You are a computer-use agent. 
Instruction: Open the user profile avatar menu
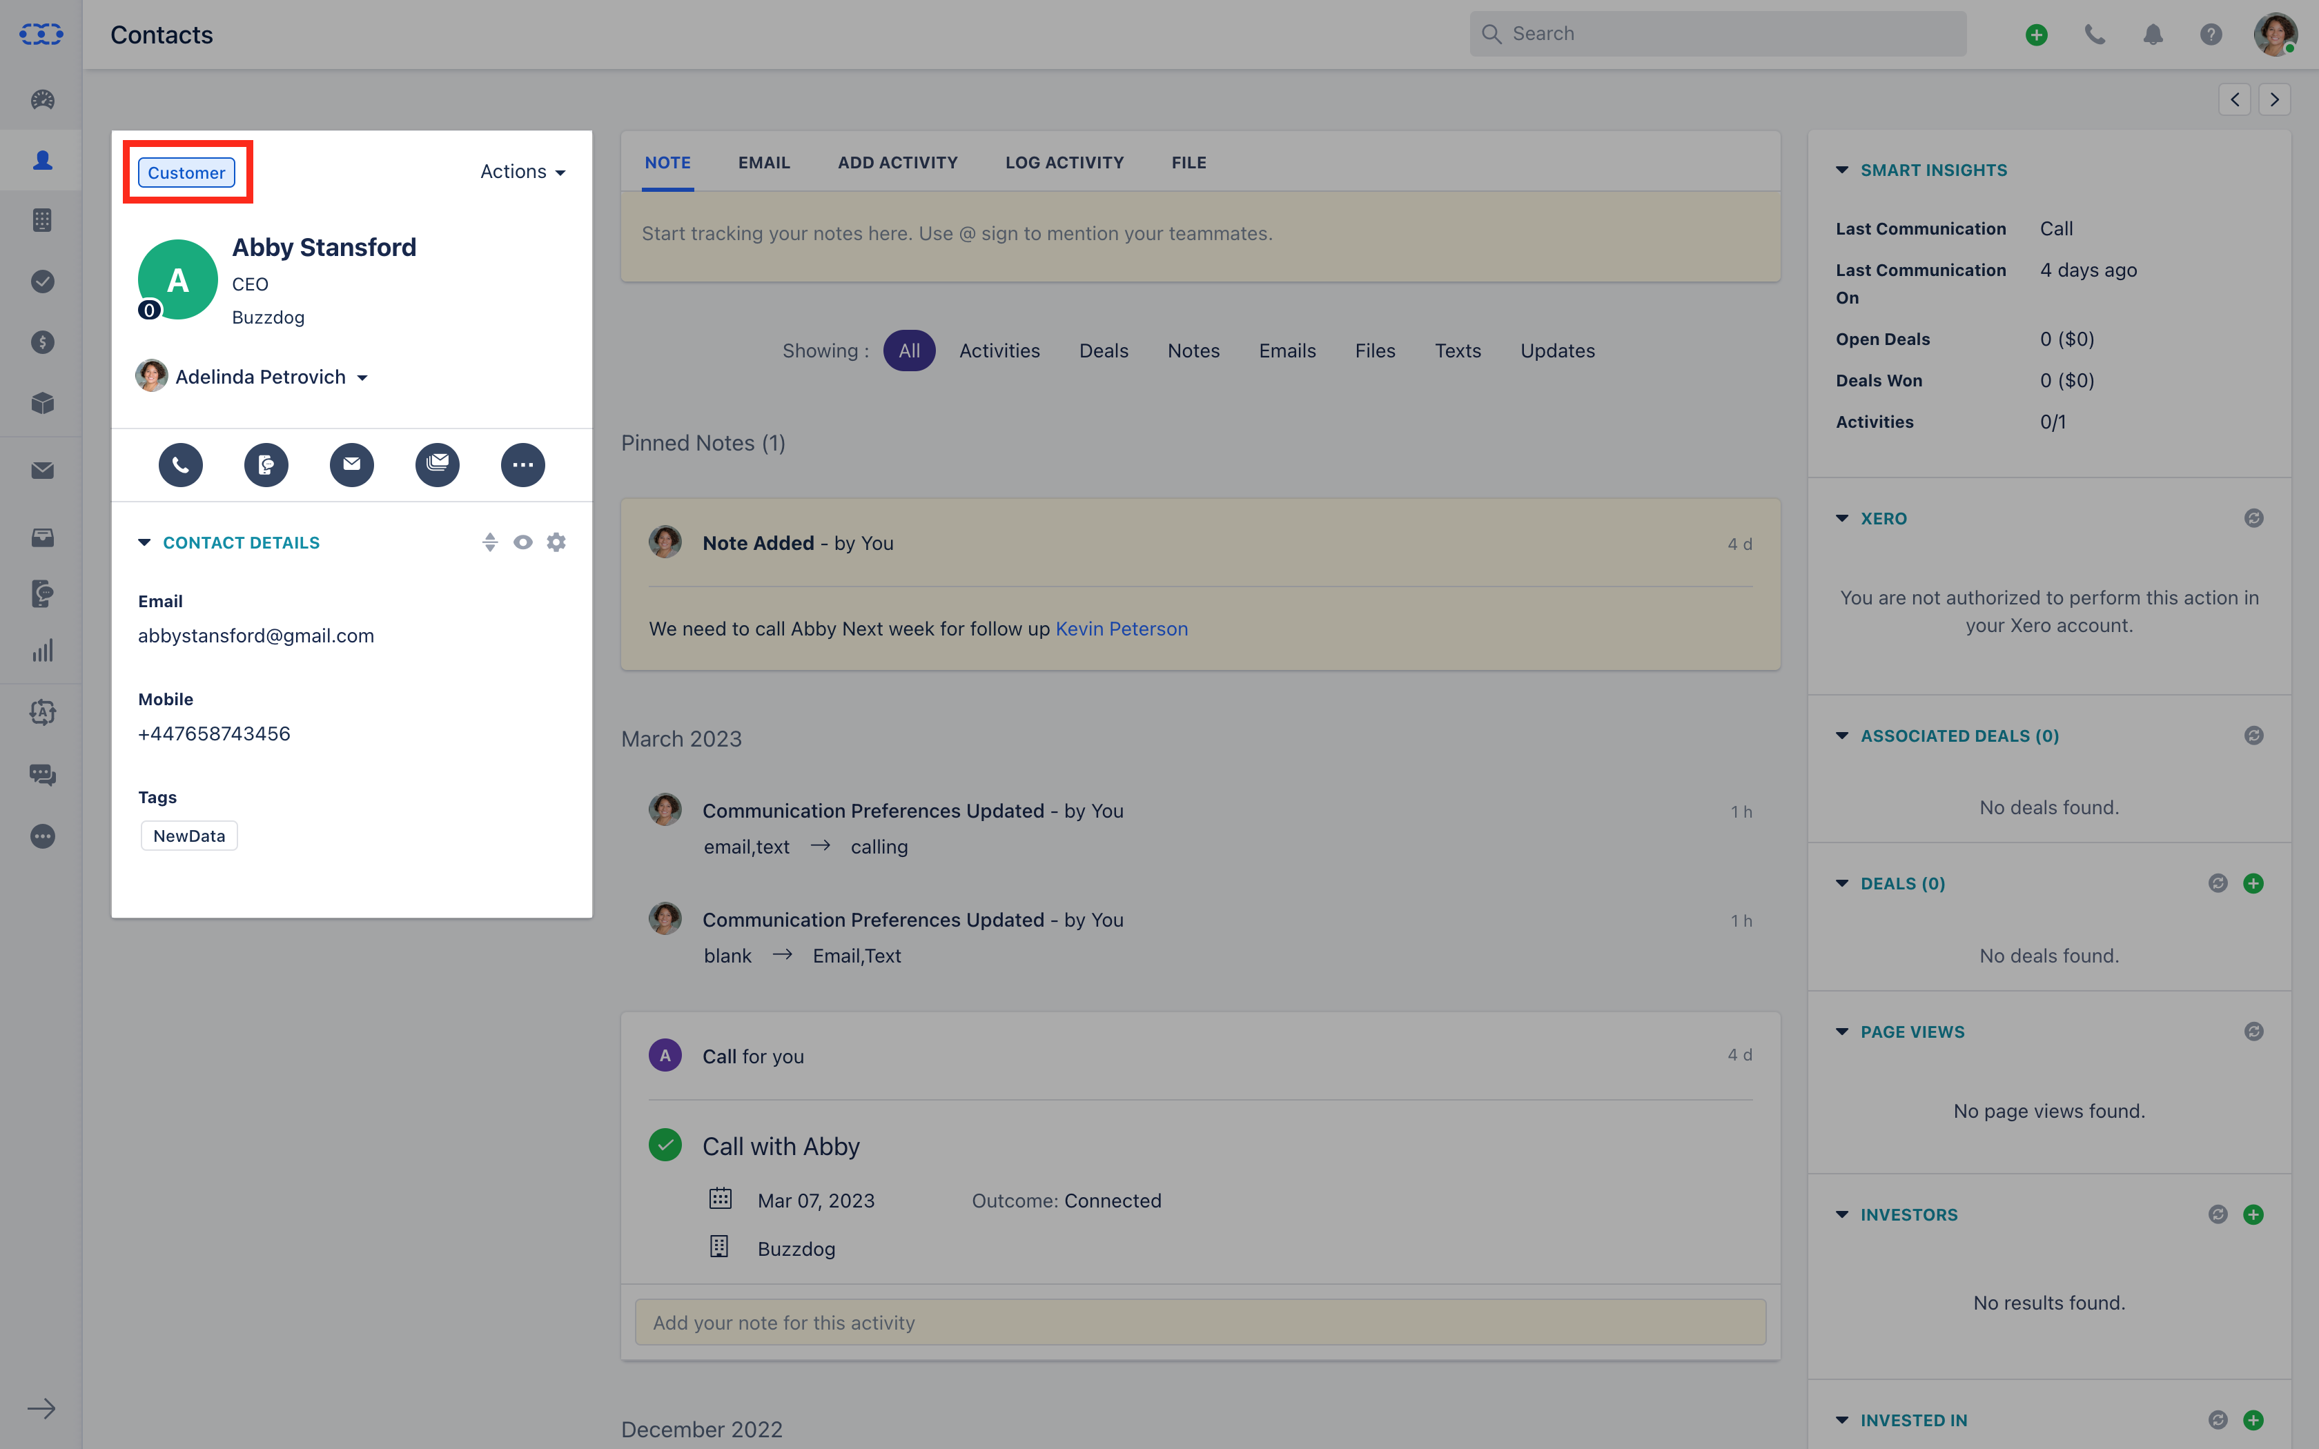(x=2275, y=34)
